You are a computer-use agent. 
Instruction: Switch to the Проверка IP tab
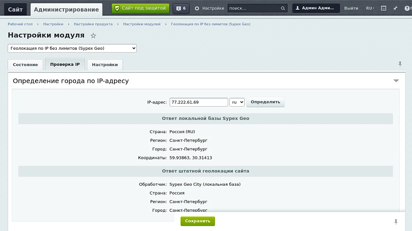[x=65, y=64]
